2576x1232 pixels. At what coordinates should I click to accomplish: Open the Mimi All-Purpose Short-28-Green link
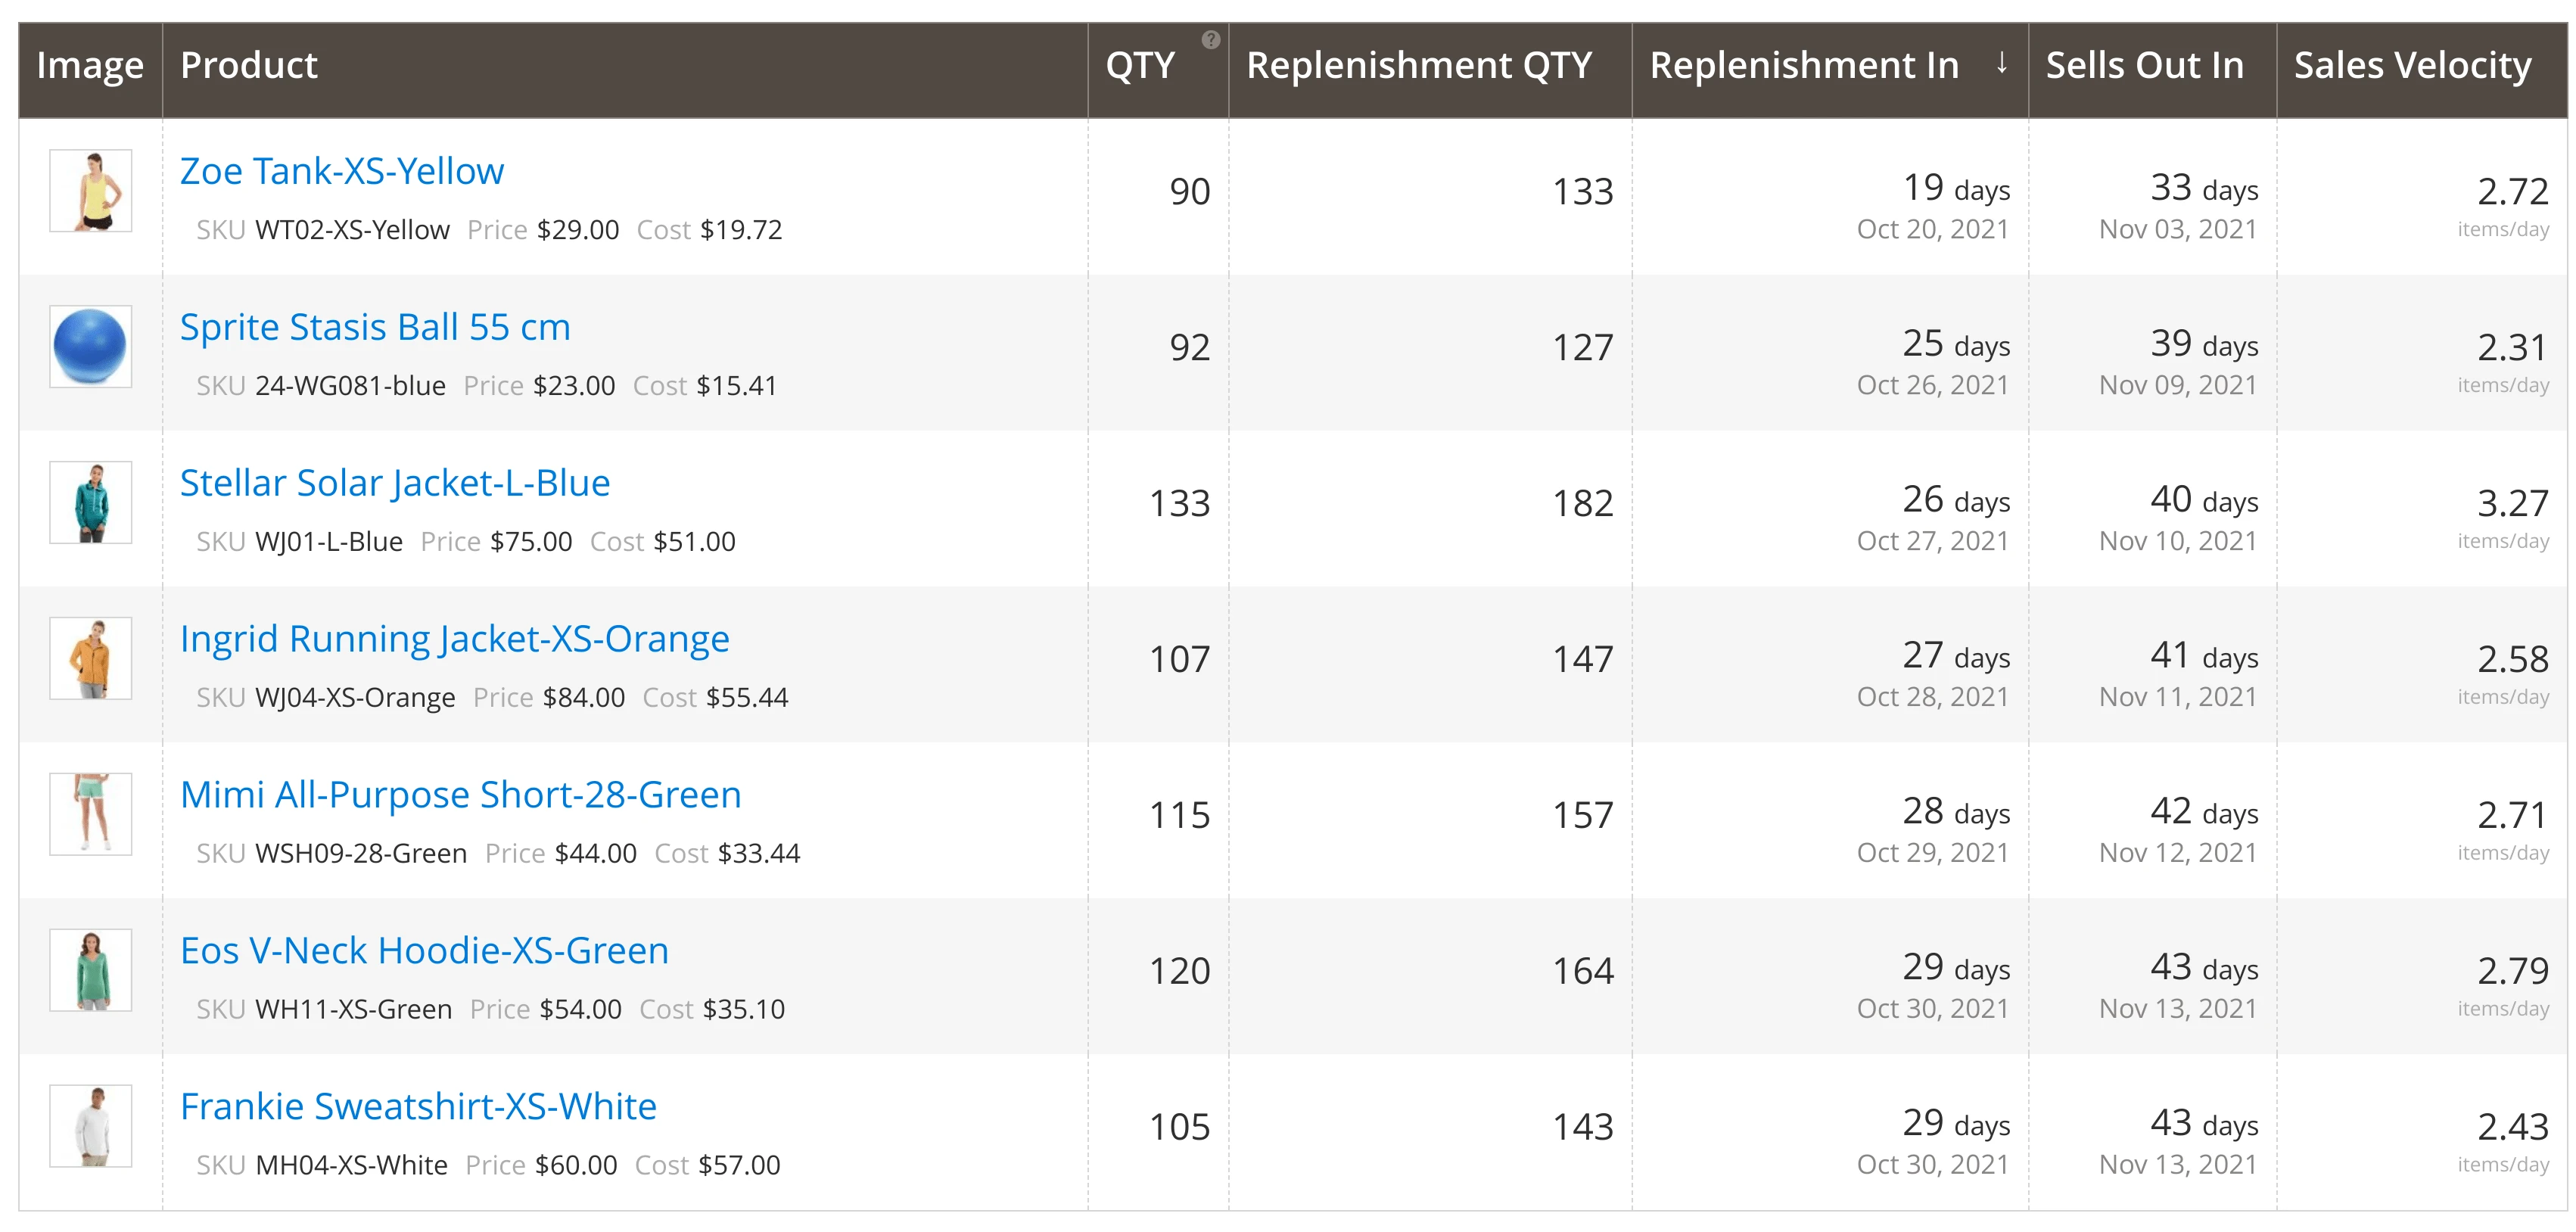460,795
